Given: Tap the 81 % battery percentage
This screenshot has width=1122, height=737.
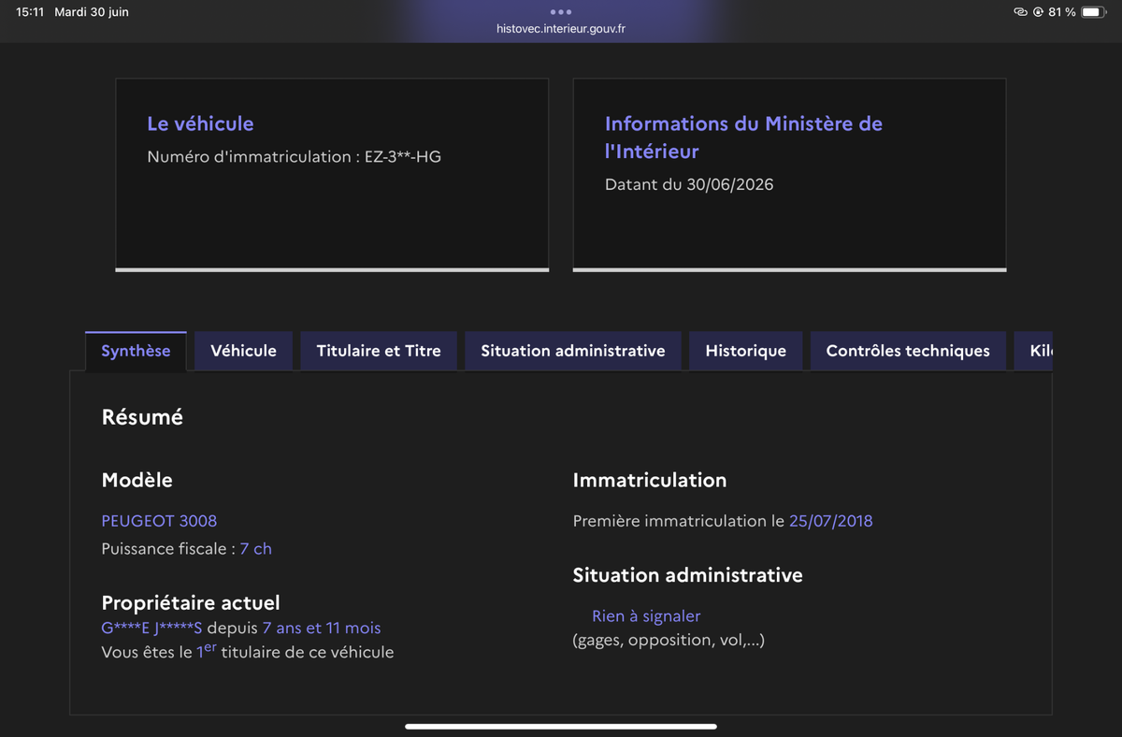Looking at the screenshot, I should point(1062,12).
